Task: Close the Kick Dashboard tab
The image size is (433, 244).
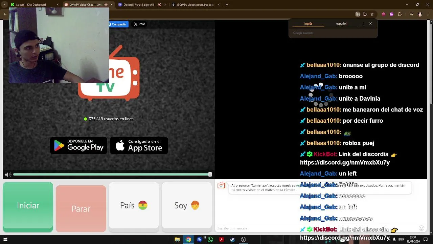Action: [x=58, y=5]
